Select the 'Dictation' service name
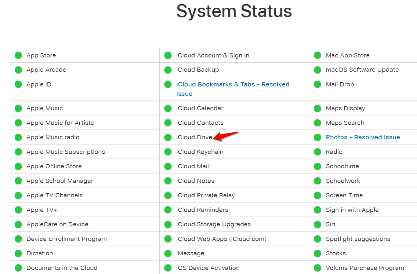Viewport: 417px width, 274px height. [x=40, y=253]
